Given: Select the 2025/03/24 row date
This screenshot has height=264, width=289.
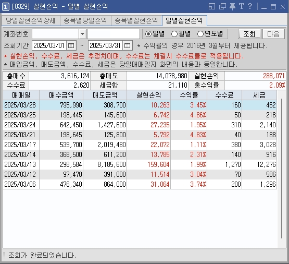Looking at the screenshot, I should [20, 125].
